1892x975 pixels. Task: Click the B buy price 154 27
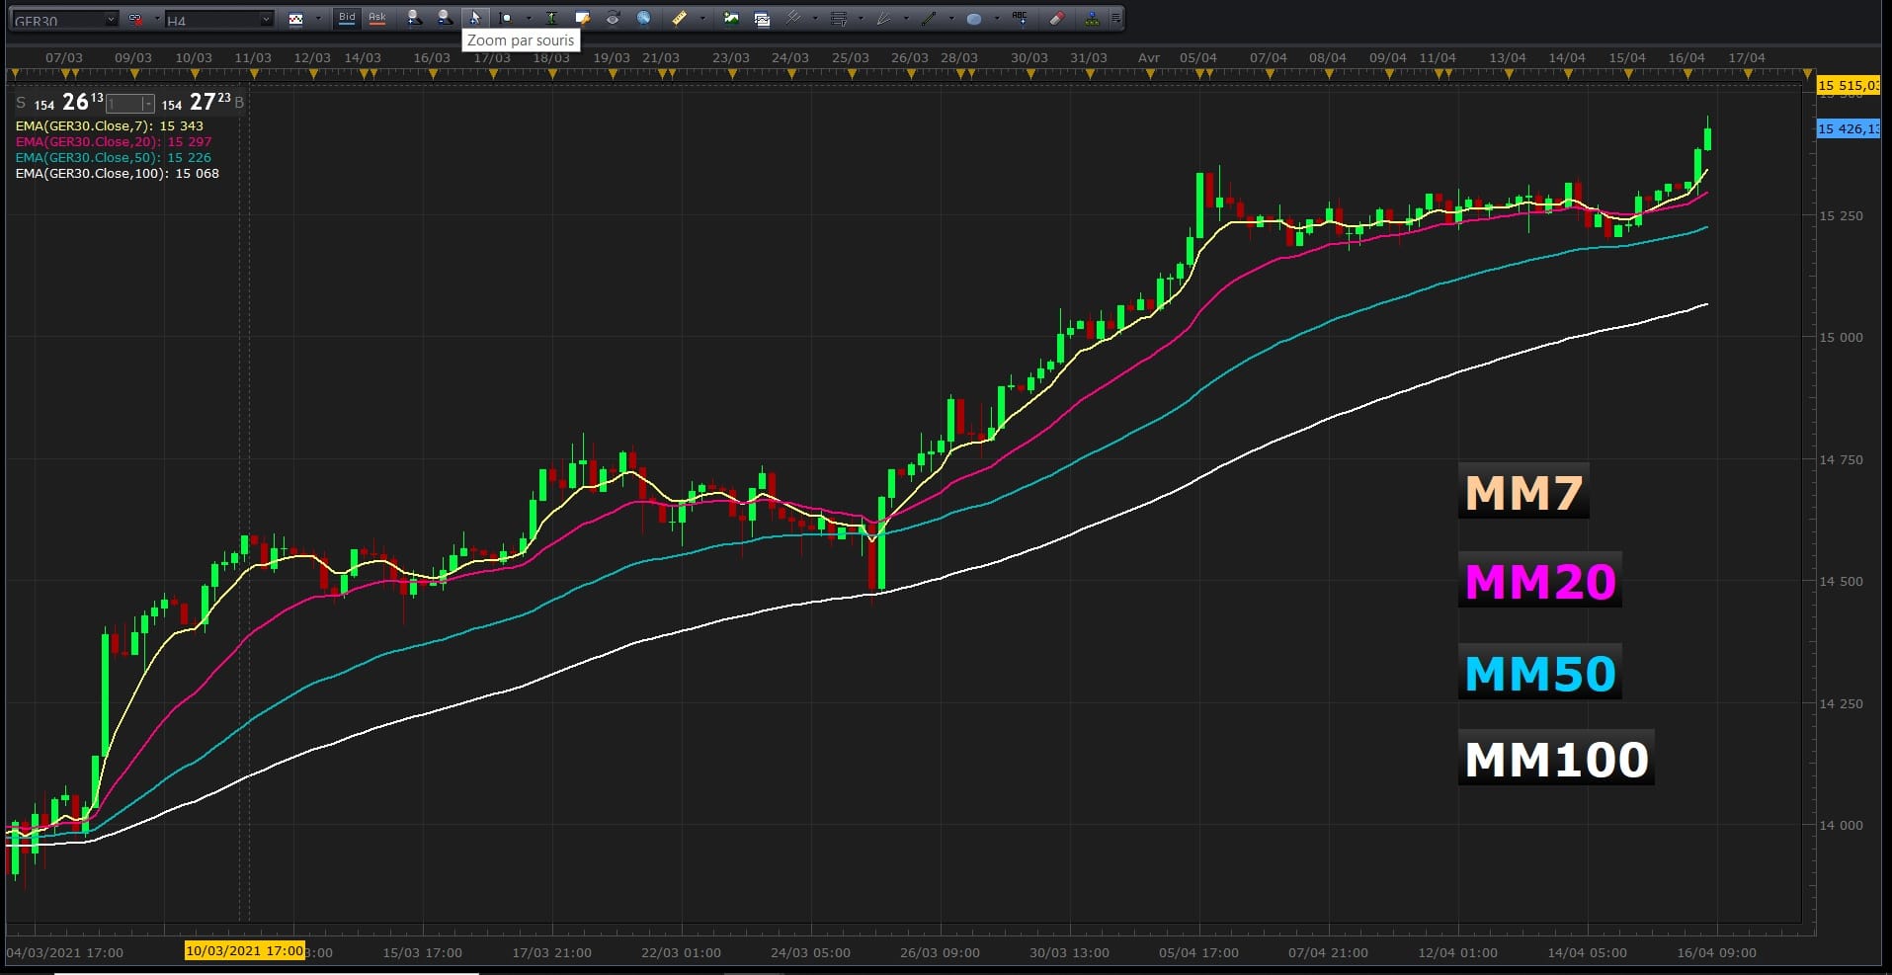click(x=203, y=102)
